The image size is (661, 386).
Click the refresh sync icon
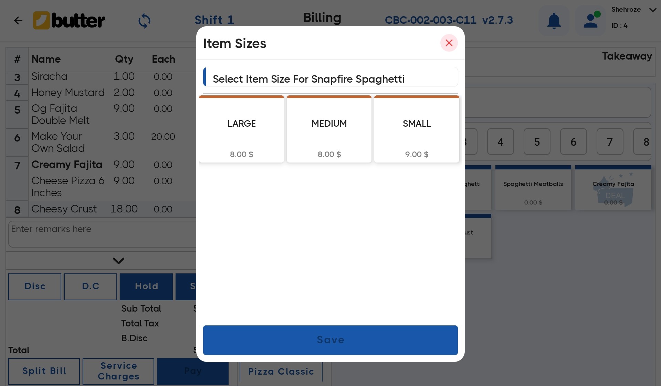tap(145, 20)
